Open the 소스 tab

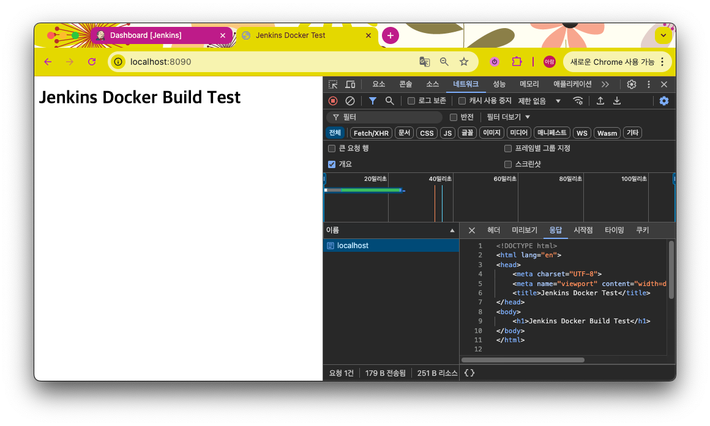coord(433,84)
